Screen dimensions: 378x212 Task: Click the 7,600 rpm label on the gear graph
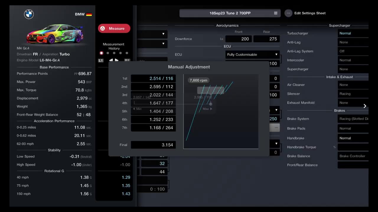pyautogui.click(x=198, y=80)
